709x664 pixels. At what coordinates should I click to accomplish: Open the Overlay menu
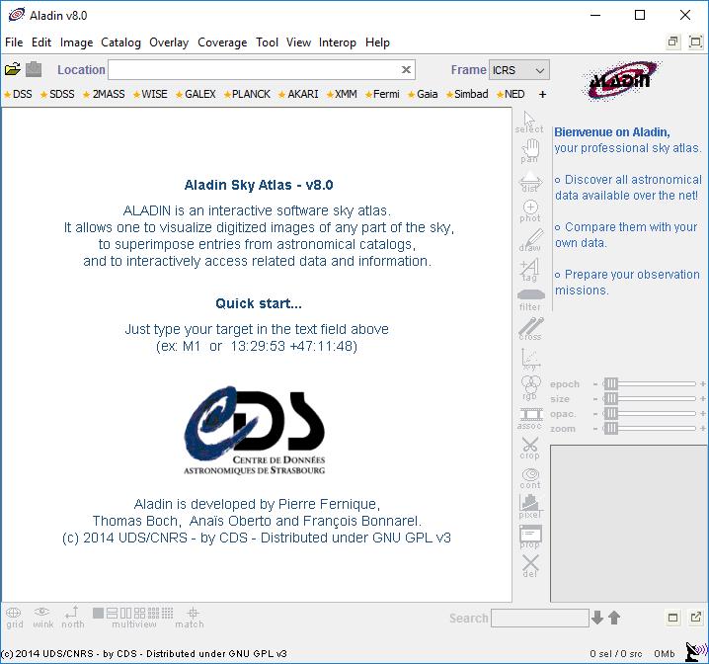click(x=169, y=42)
